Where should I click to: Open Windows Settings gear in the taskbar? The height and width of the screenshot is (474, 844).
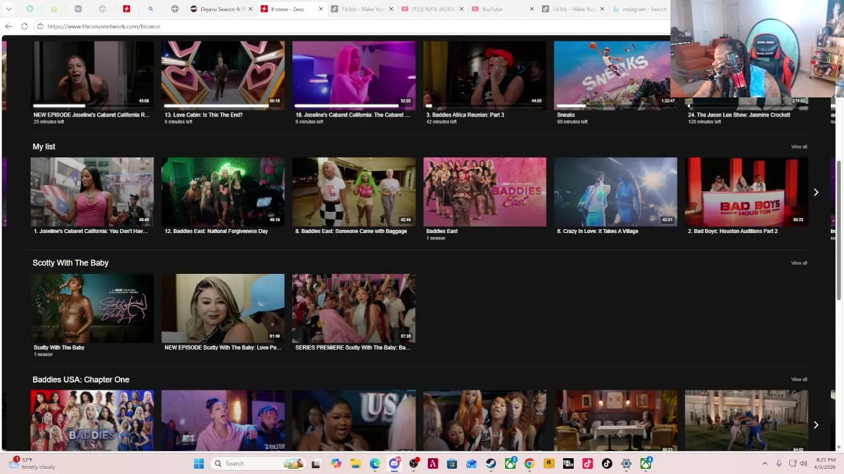click(626, 463)
